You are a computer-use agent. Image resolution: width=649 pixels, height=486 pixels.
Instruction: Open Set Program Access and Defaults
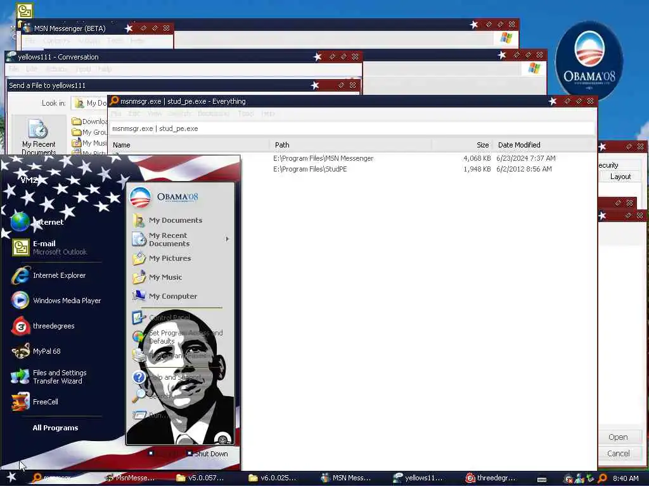click(177, 337)
